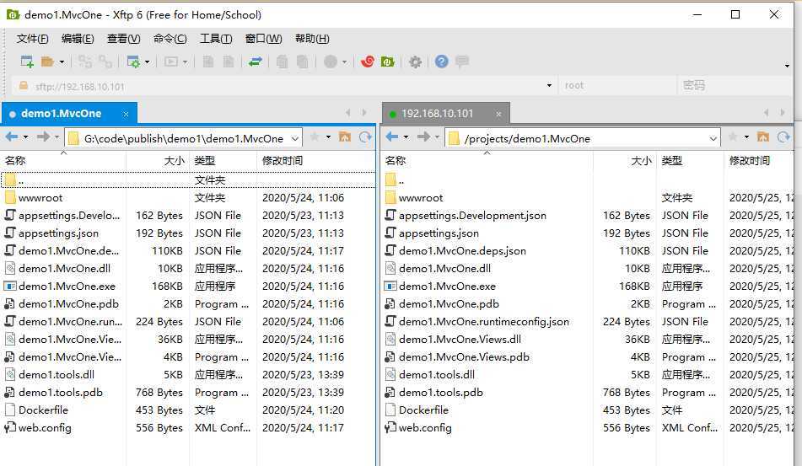Open Options via the gear icon
Viewport: 802px width, 466px height.
tap(415, 62)
